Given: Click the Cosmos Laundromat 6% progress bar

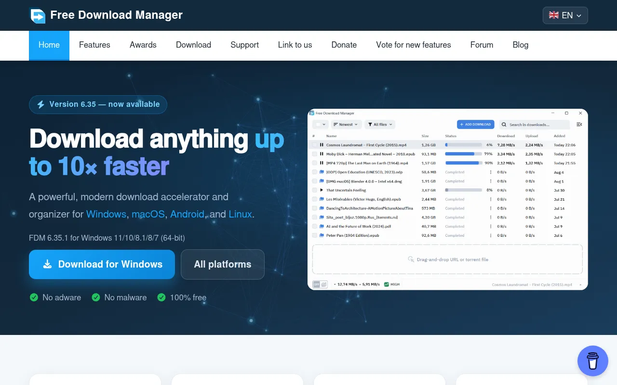Looking at the screenshot, I should pos(464,145).
